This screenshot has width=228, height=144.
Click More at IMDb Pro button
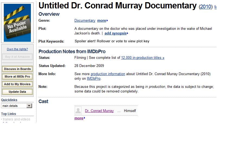(x=17, y=76)
